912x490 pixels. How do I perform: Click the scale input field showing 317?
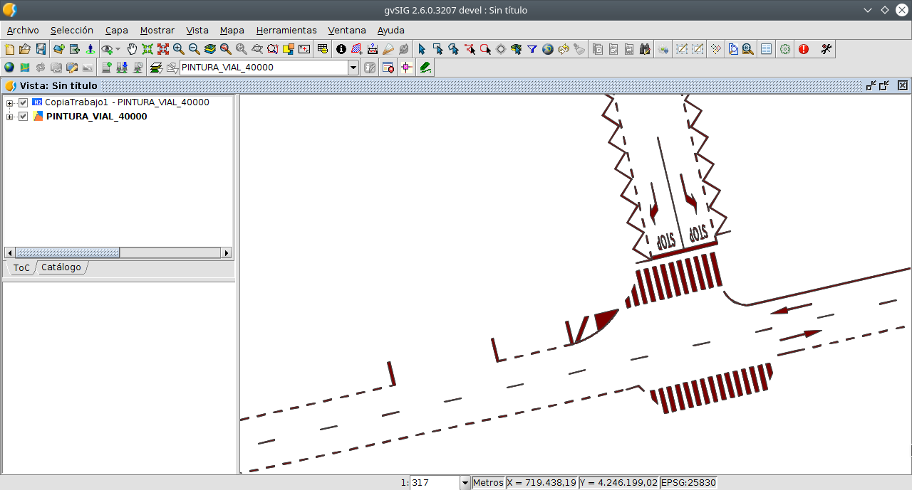coord(435,483)
